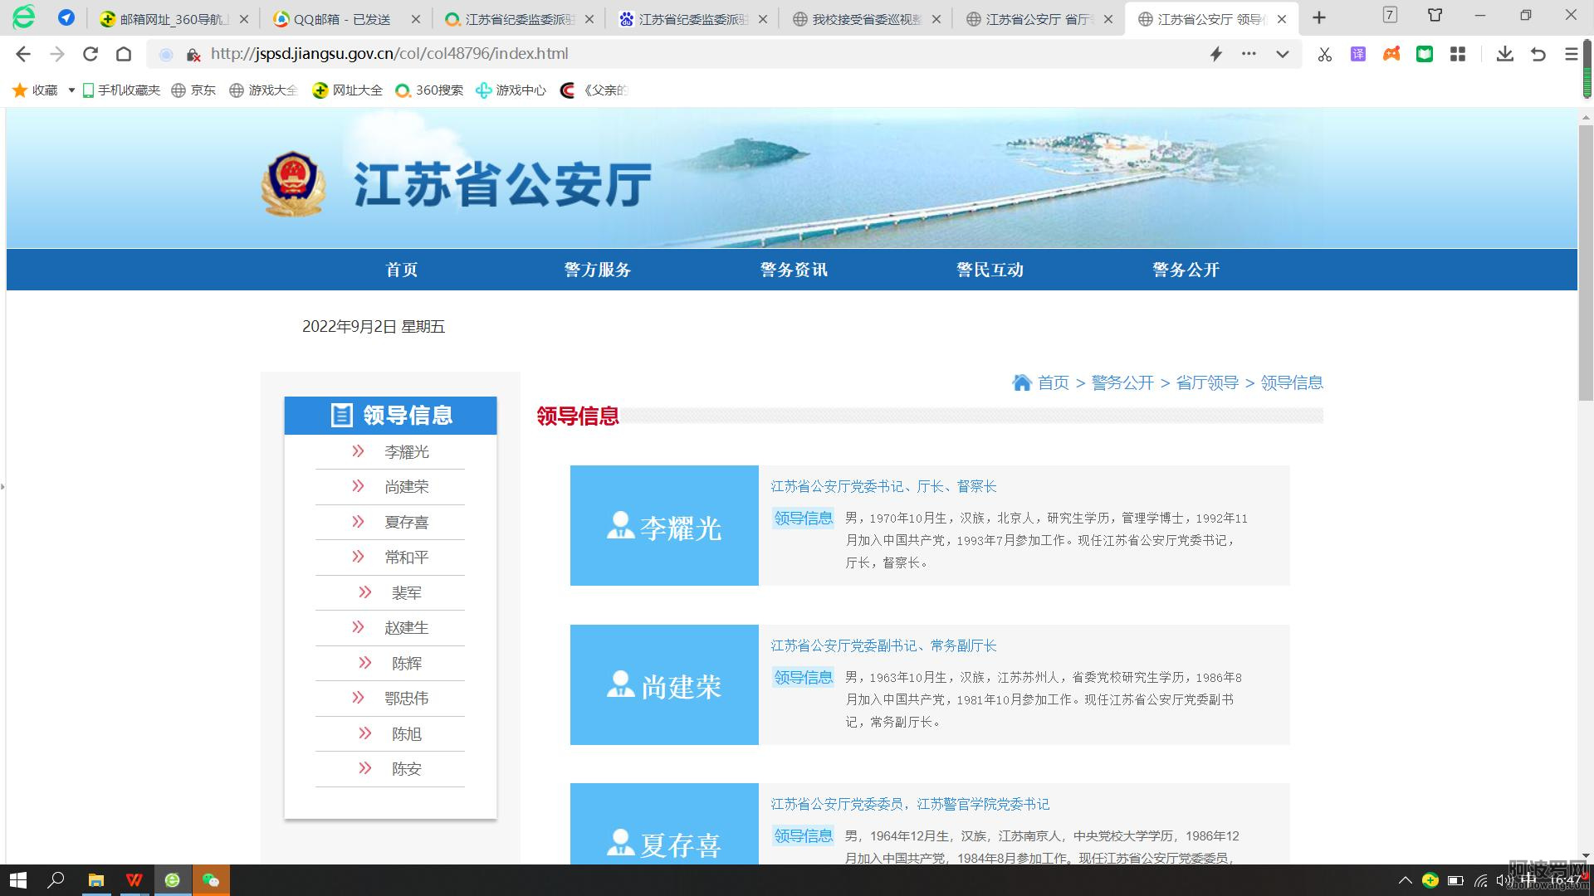Screen dimensions: 1594x896
Task: Select 陈安 in the sidebar list
Action: (x=407, y=769)
